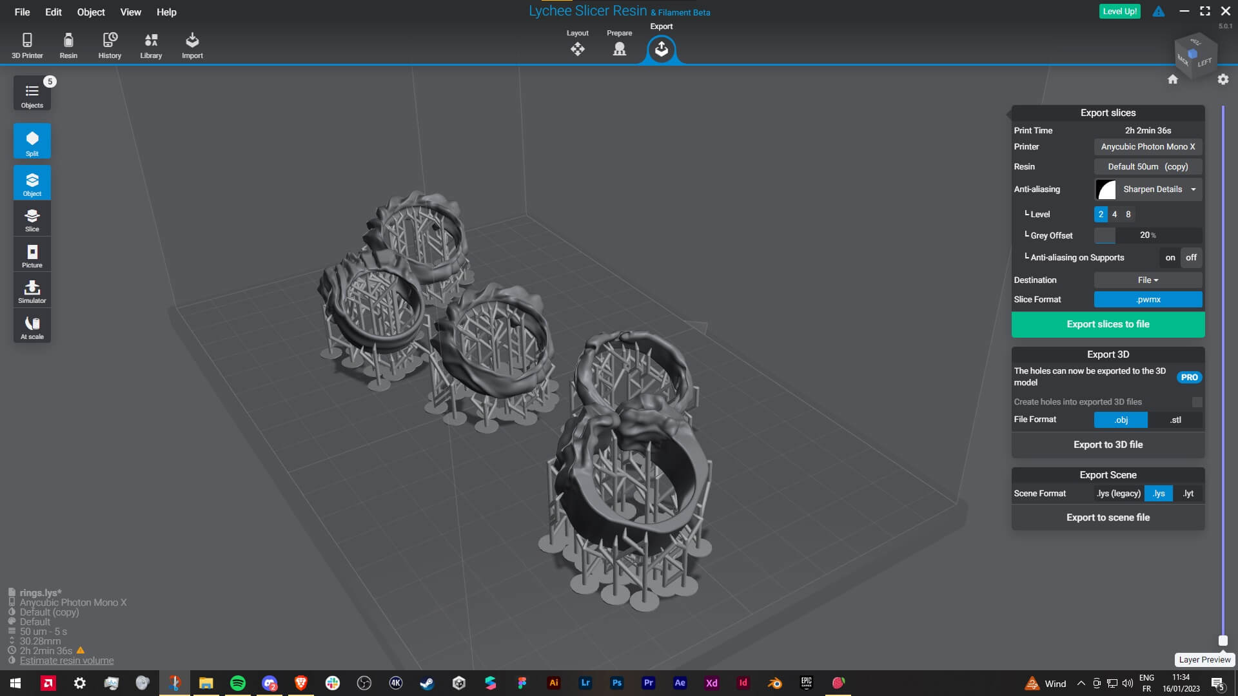Click the Import model icon
The width and height of the screenshot is (1238, 696).
tap(192, 45)
